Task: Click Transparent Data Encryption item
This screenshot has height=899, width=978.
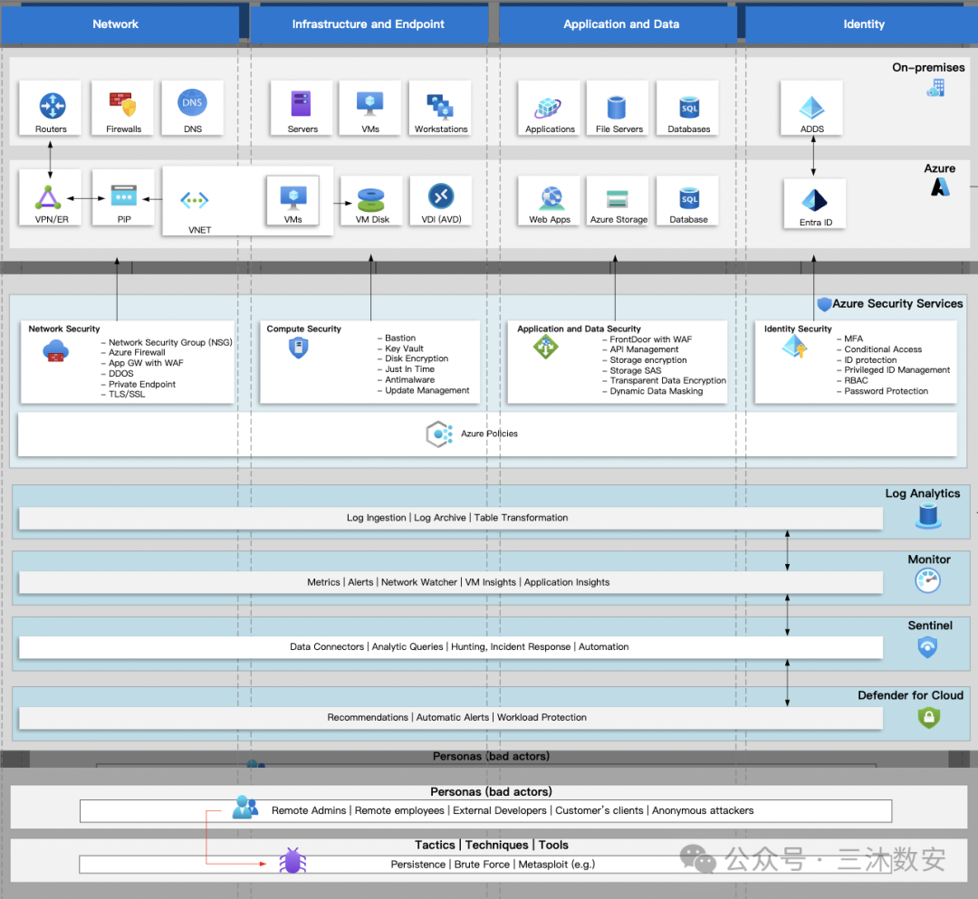Action: pos(668,380)
